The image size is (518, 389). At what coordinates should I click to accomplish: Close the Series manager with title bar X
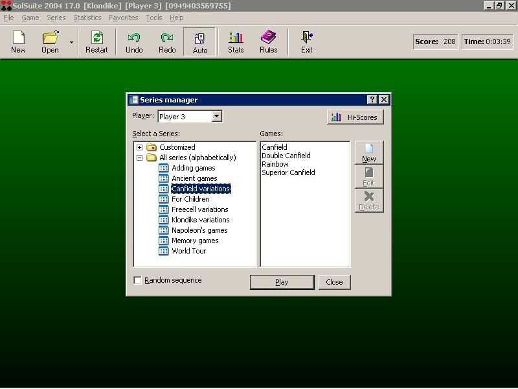[x=383, y=100]
